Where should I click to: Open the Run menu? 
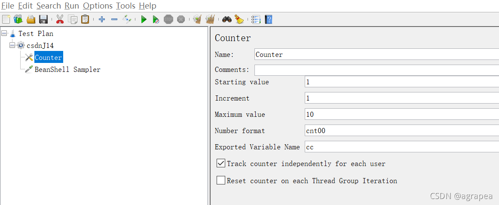point(72,6)
